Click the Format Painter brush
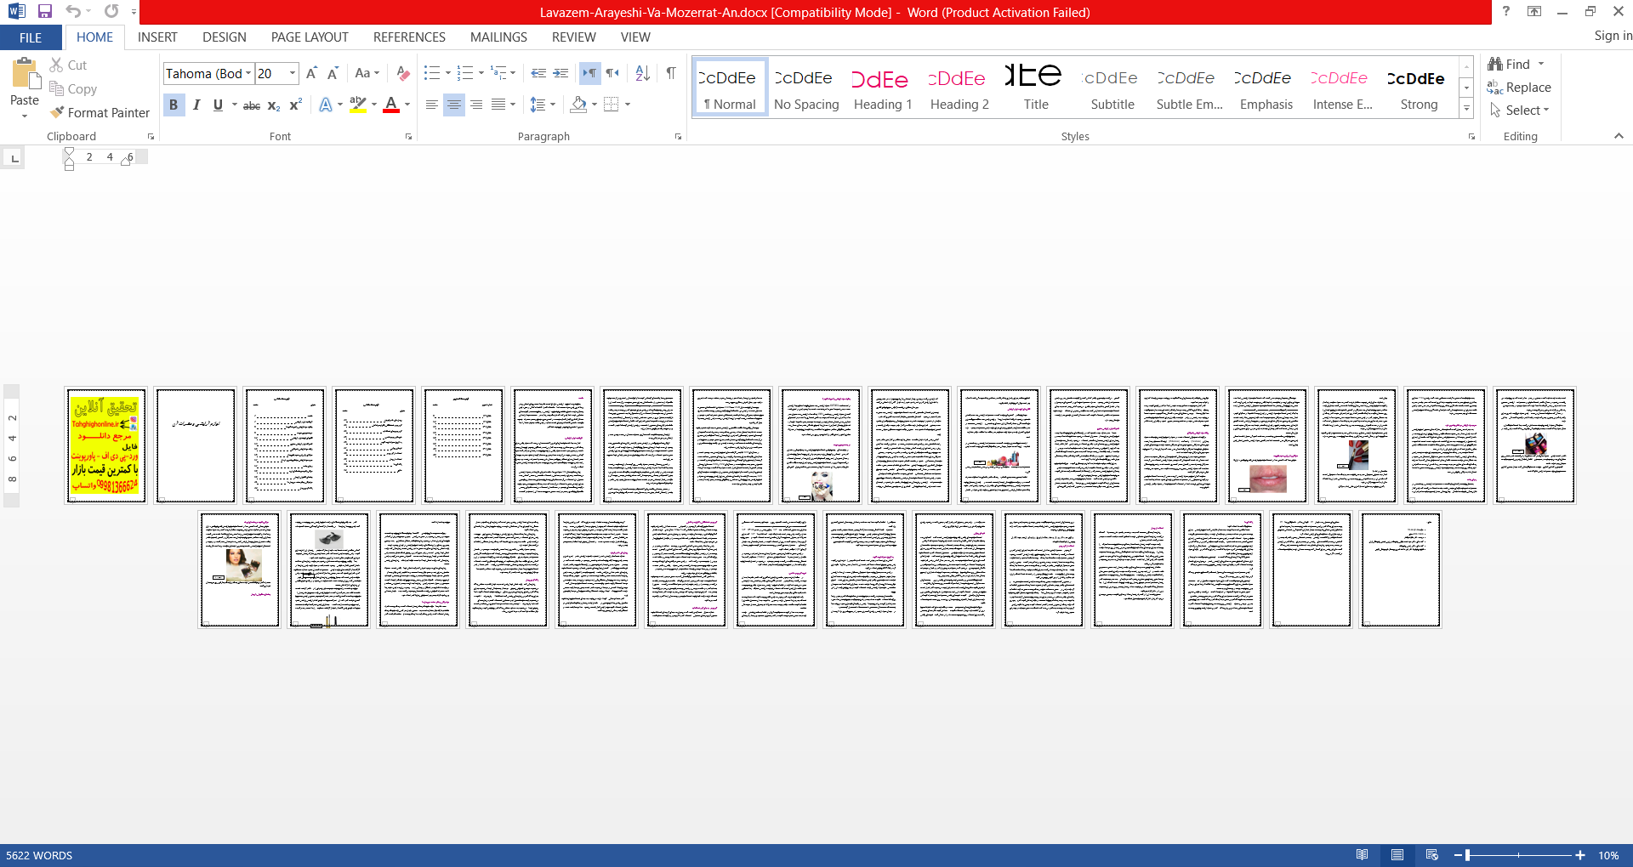This screenshot has width=1633, height=867. coord(100,113)
